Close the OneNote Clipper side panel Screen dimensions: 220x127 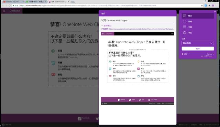[215, 12]
